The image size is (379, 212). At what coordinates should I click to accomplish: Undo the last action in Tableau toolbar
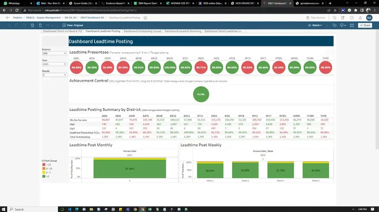click(x=9, y=25)
